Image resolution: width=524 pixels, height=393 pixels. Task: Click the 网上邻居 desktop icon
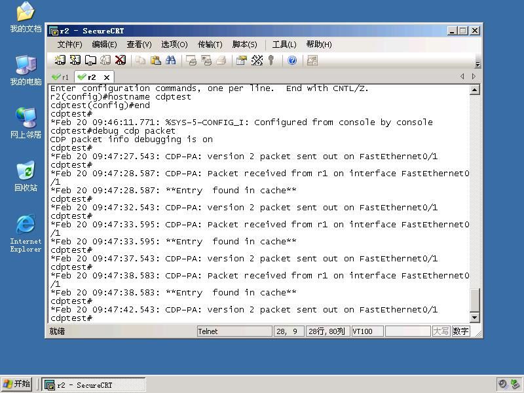click(26, 123)
